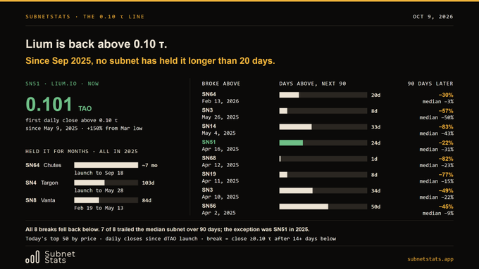
Task: Click the -57% result
Action: [x=446, y=111]
